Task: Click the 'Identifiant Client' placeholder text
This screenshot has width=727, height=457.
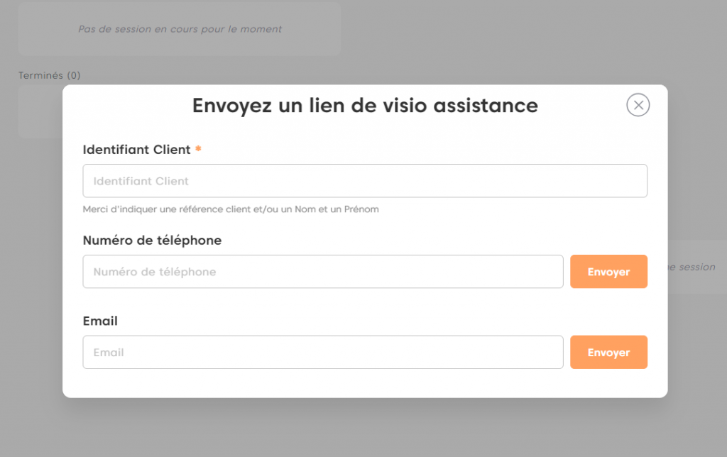Action: click(141, 181)
